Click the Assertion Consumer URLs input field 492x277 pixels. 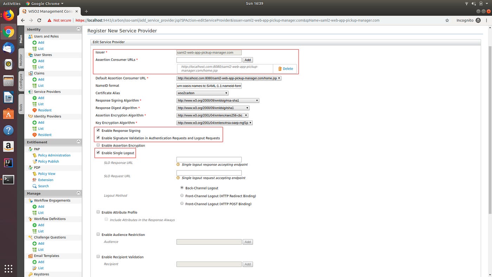209,60
